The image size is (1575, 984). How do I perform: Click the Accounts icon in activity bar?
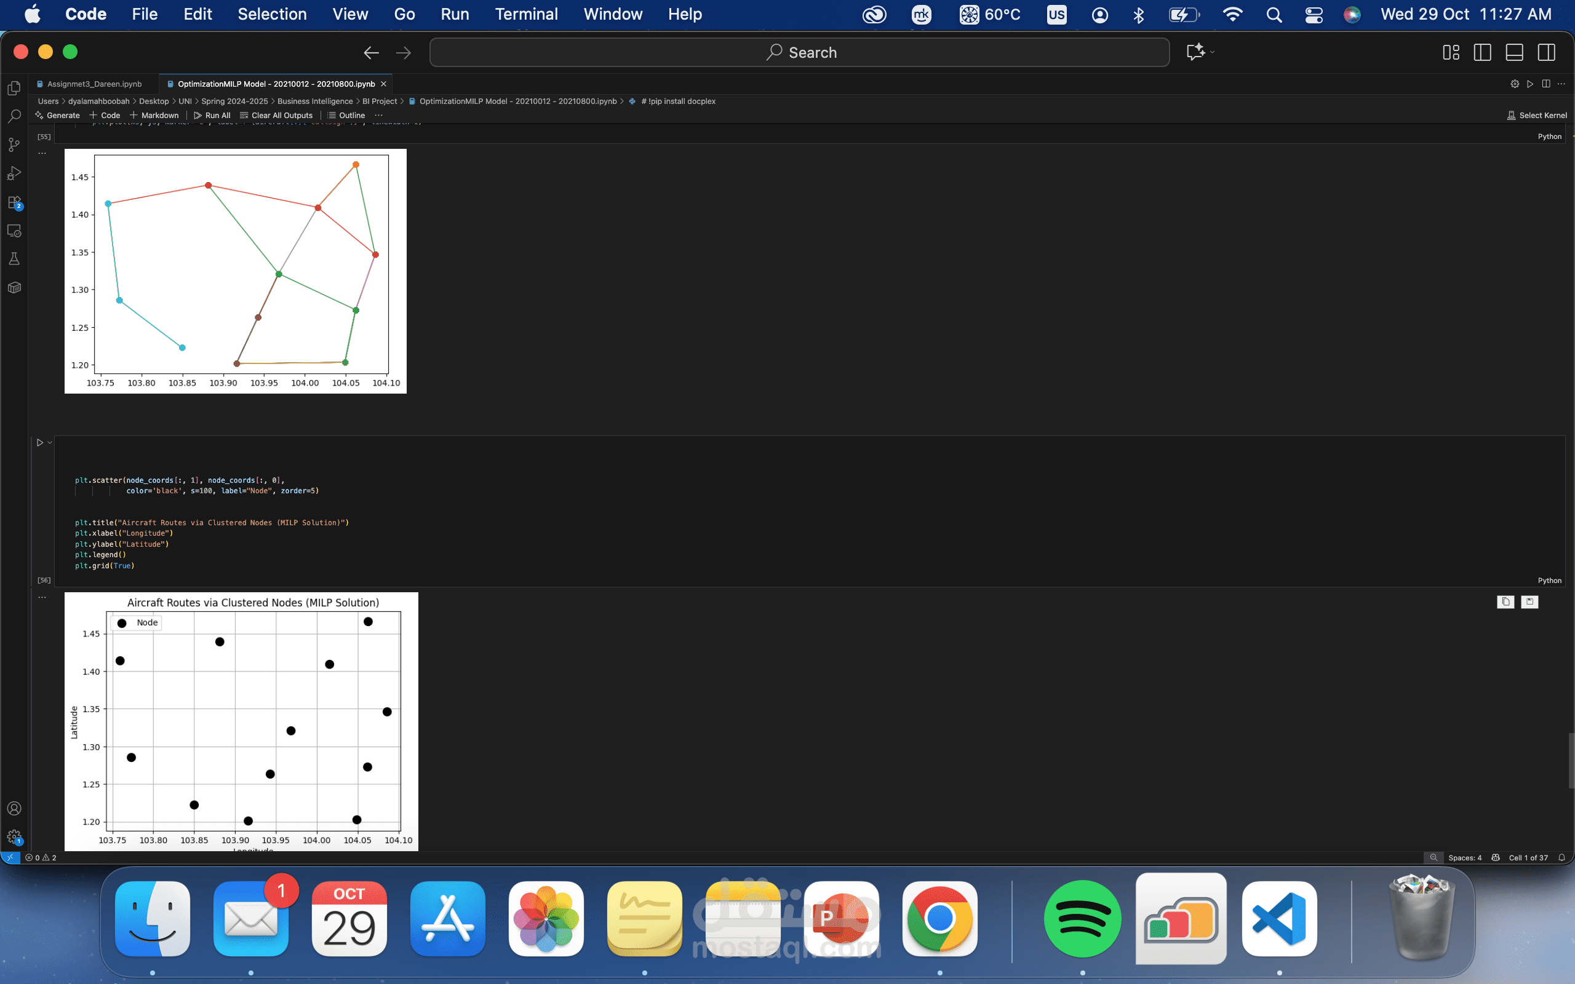[x=14, y=808]
